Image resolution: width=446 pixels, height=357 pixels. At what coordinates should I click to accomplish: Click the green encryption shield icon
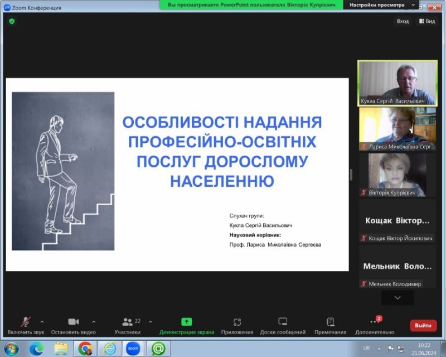pyautogui.click(x=12, y=21)
